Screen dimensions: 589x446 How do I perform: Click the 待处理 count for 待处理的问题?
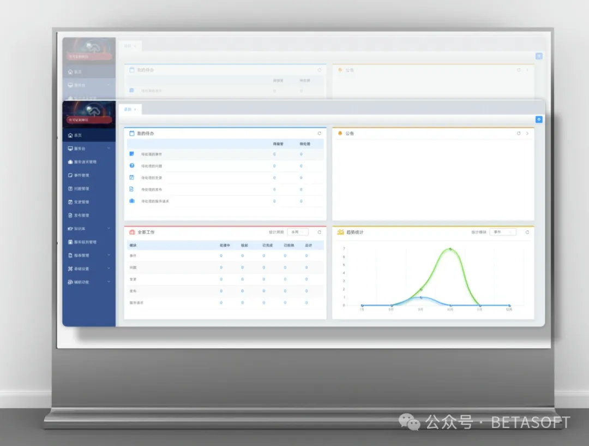point(301,166)
